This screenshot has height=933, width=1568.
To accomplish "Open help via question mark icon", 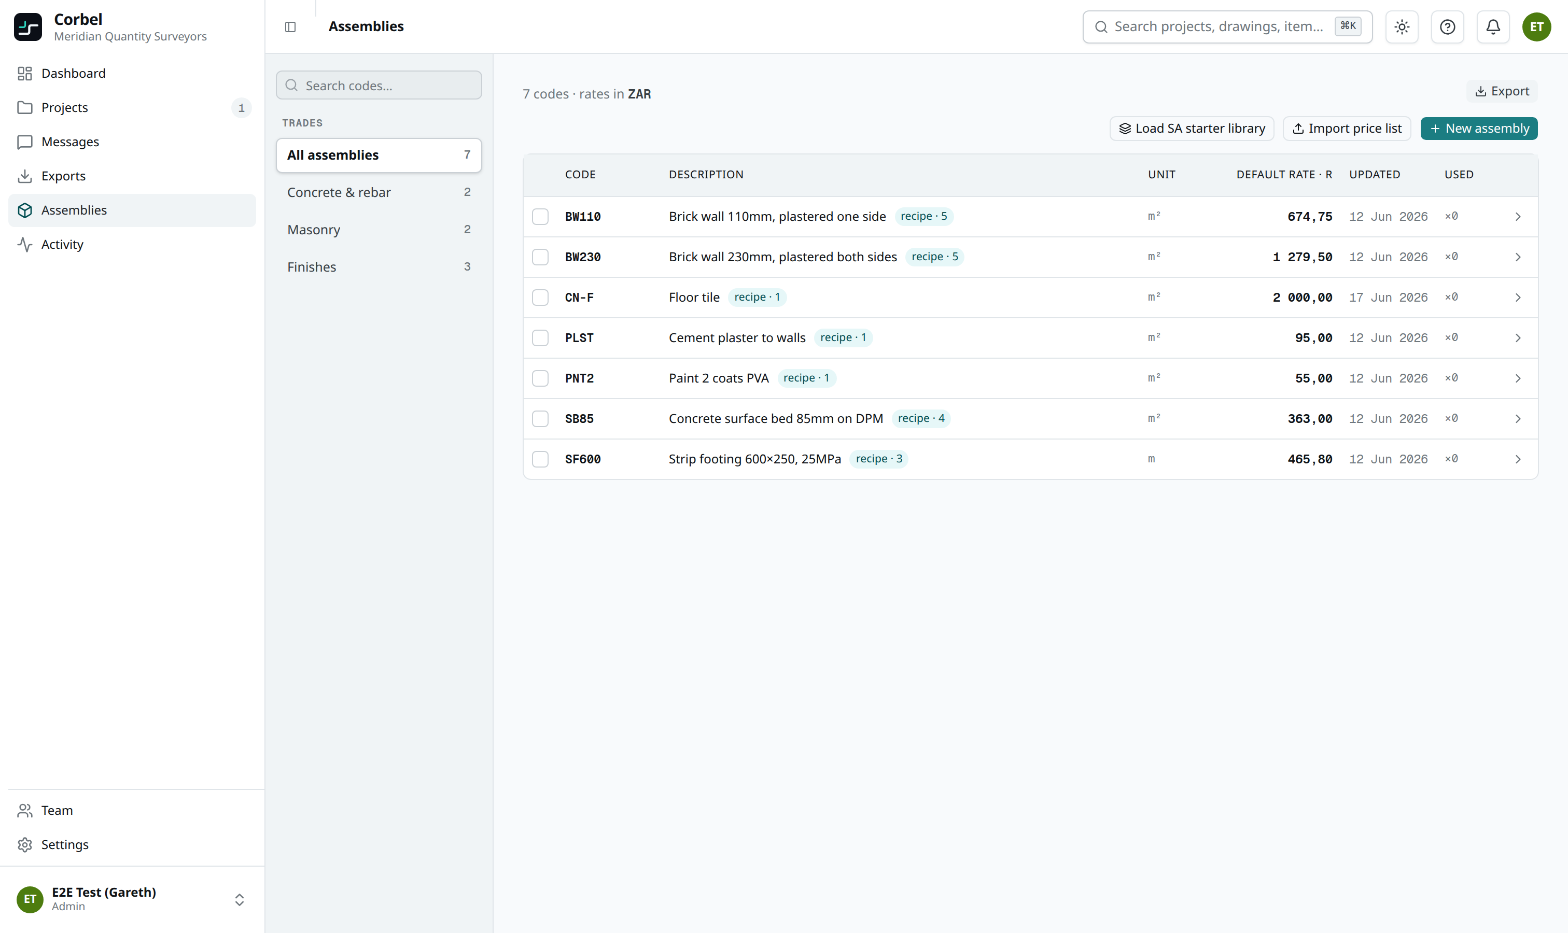I will click(1447, 27).
